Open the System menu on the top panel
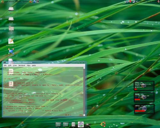 (25, 1)
